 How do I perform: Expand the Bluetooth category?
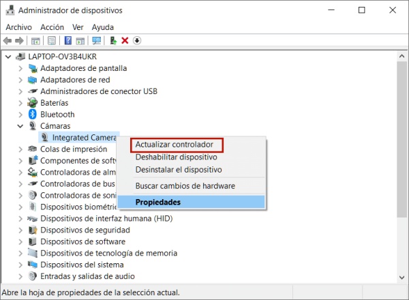20,115
